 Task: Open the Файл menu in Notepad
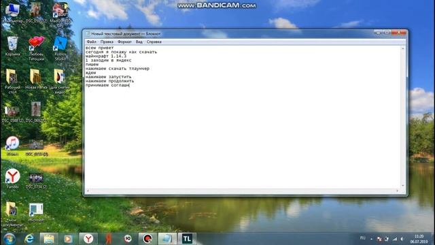click(91, 42)
